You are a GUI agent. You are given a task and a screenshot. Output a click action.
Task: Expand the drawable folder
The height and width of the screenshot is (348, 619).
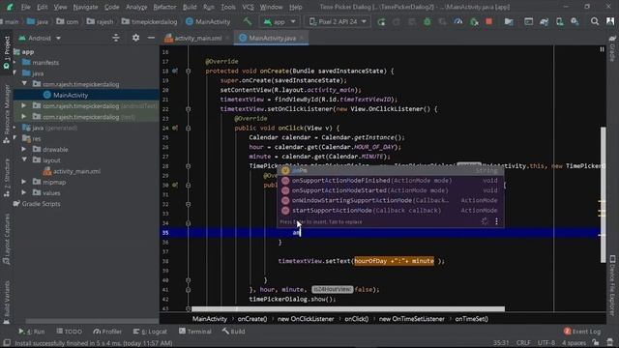pyautogui.click(x=24, y=149)
